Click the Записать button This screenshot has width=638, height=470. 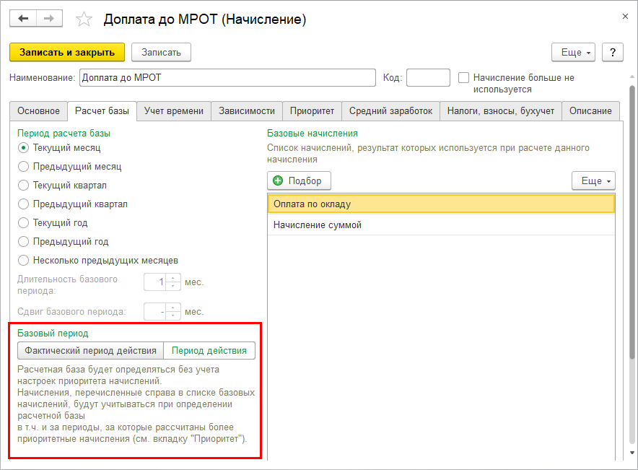tap(161, 52)
